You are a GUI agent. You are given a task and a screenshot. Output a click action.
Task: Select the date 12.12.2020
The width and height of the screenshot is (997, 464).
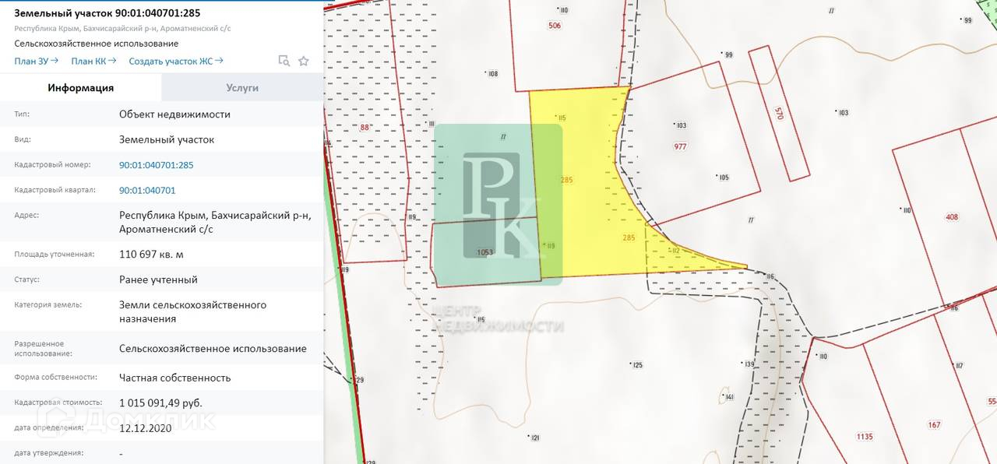click(x=145, y=427)
